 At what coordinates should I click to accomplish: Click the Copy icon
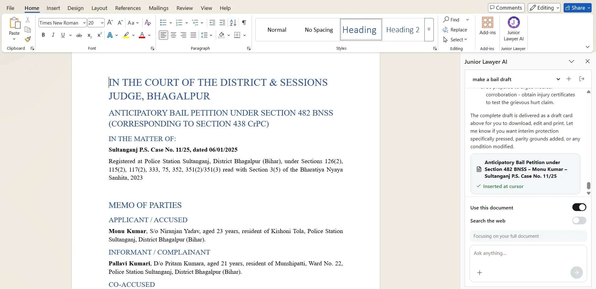[x=28, y=30]
